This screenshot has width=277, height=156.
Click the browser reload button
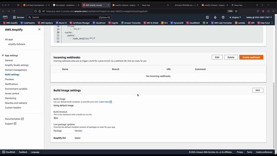pos(14,11)
